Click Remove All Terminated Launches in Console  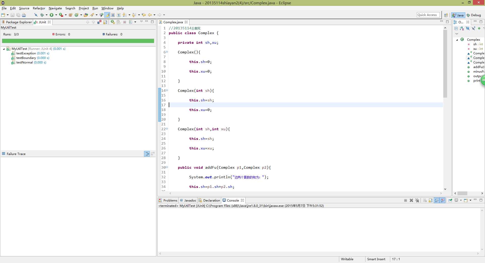[417, 200]
